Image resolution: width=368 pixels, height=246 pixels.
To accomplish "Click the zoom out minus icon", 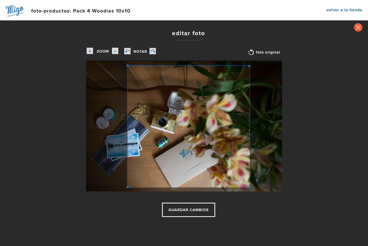I will (x=115, y=51).
